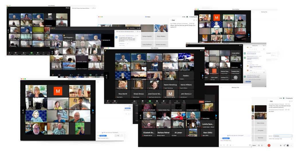Open Meeting info in bottom-right Webex window

tap(289, 98)
